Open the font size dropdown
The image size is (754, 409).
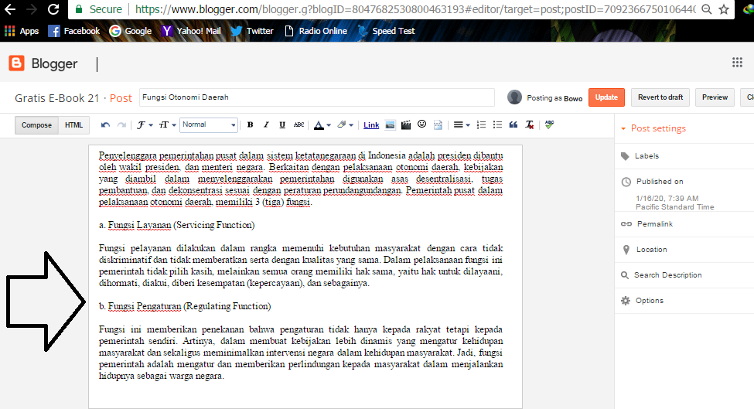[x=167, y=125]
